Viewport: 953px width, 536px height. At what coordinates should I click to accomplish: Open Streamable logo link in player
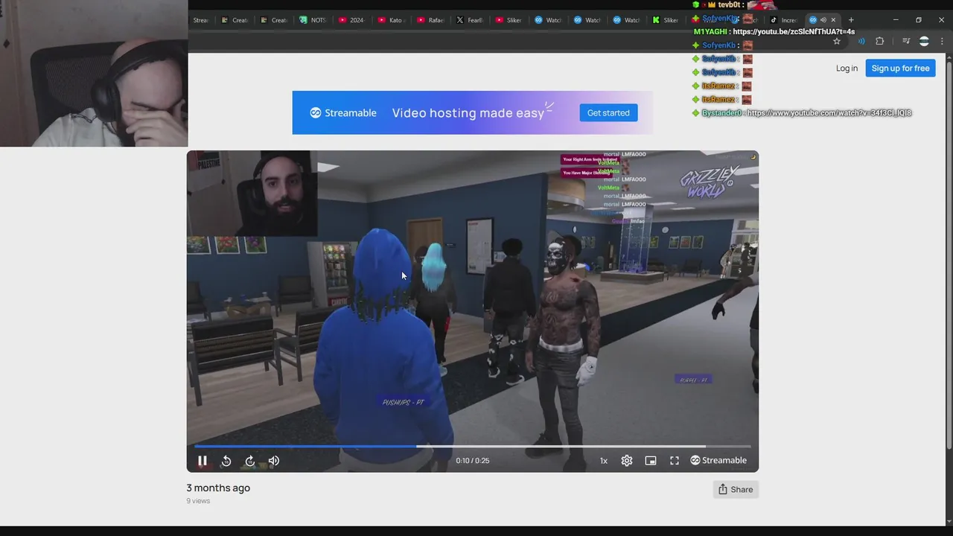(718, 461)
